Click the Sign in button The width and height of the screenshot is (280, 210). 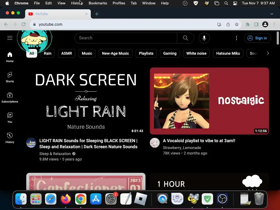[258, 38]
